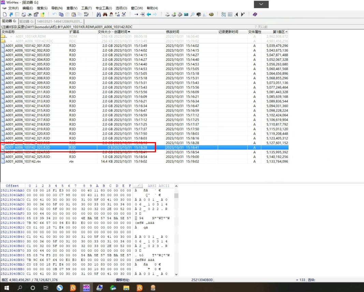Click the Open Disk toolbar icon
Image resolution: width=364 pixels, height=292 pixels.
pyautogui.click(x=168, y=14)
